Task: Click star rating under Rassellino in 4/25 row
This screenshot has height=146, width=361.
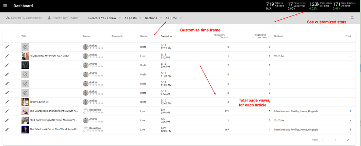Action: pos(96,131)
